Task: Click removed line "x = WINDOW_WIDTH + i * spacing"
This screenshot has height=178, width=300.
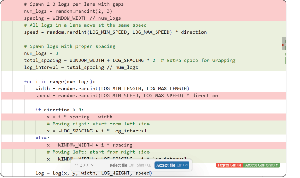Action: pos(89,145)
